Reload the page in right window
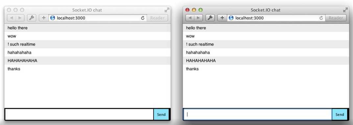The image size is (353, 125). (321, 18)
